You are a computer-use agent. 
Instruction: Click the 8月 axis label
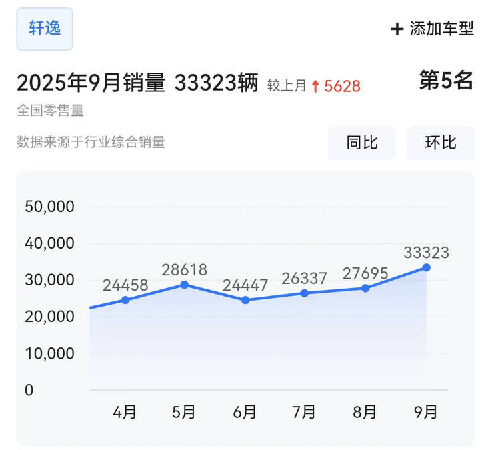pyautogui.click(x=365, y=412)
